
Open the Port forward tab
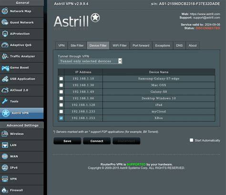point(141,46)
